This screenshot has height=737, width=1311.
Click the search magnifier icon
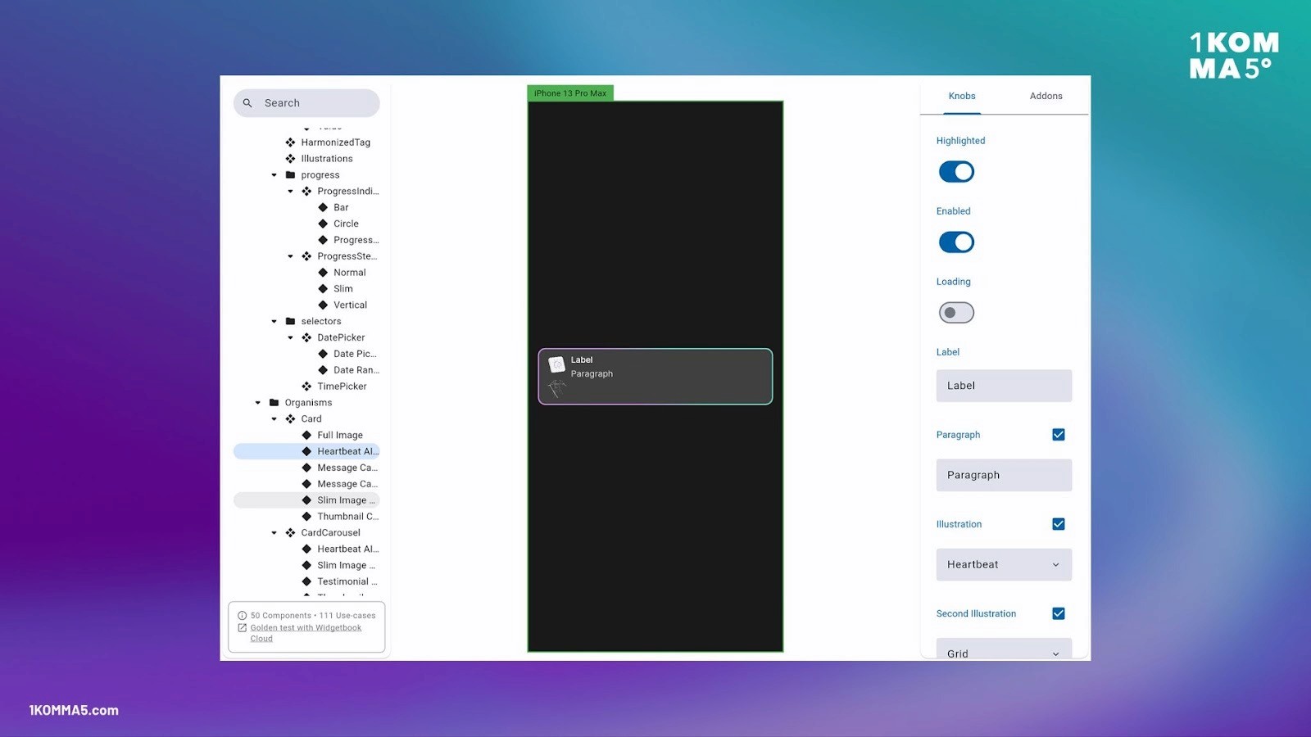click(247, 102)
